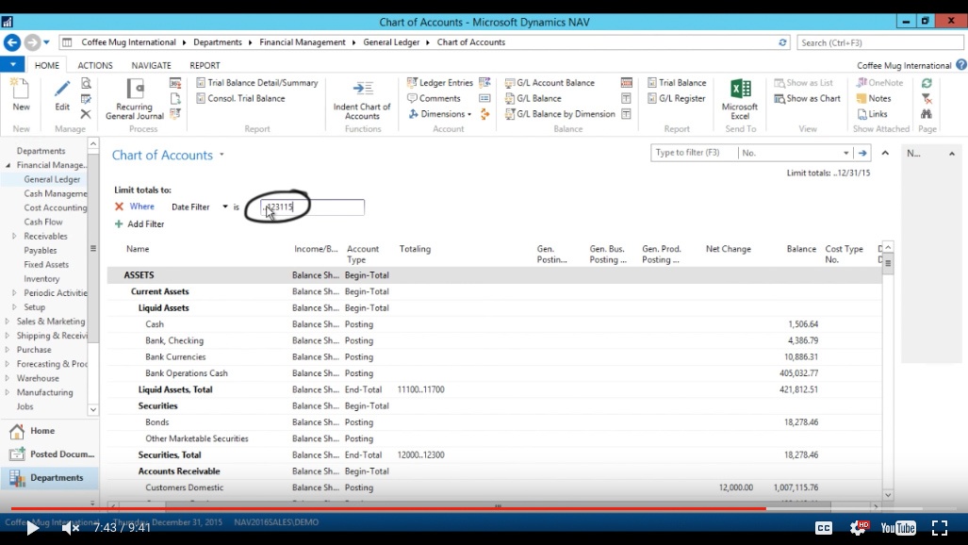Open the Trial Balance report
This screenshot has width=968, height=545.
677,83
